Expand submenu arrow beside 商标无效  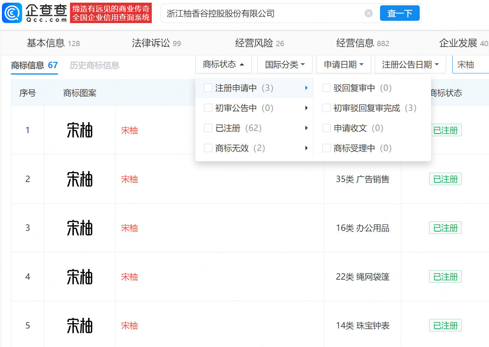(x=306, y=148)
